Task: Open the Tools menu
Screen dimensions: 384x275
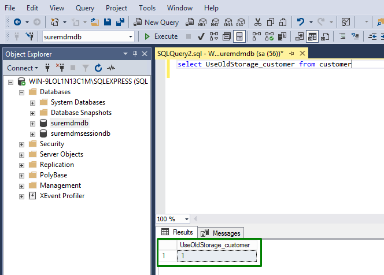Action: click(x=147, y=8)
